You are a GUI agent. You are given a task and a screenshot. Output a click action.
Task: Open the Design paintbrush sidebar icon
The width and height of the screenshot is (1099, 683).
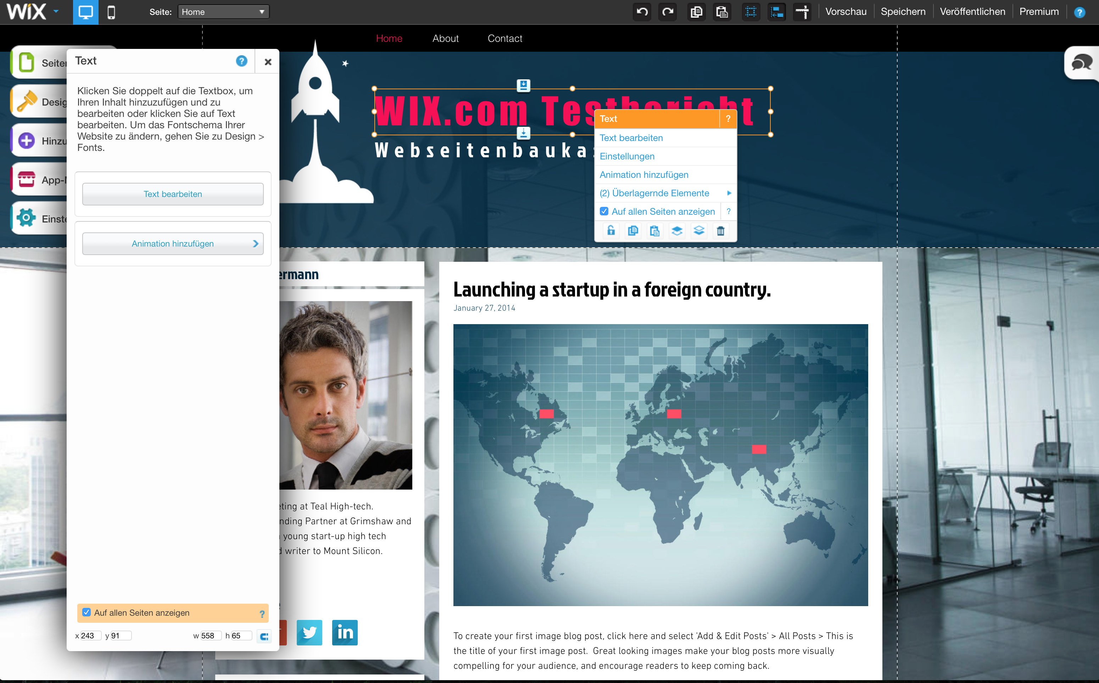(x=26, y=101)
